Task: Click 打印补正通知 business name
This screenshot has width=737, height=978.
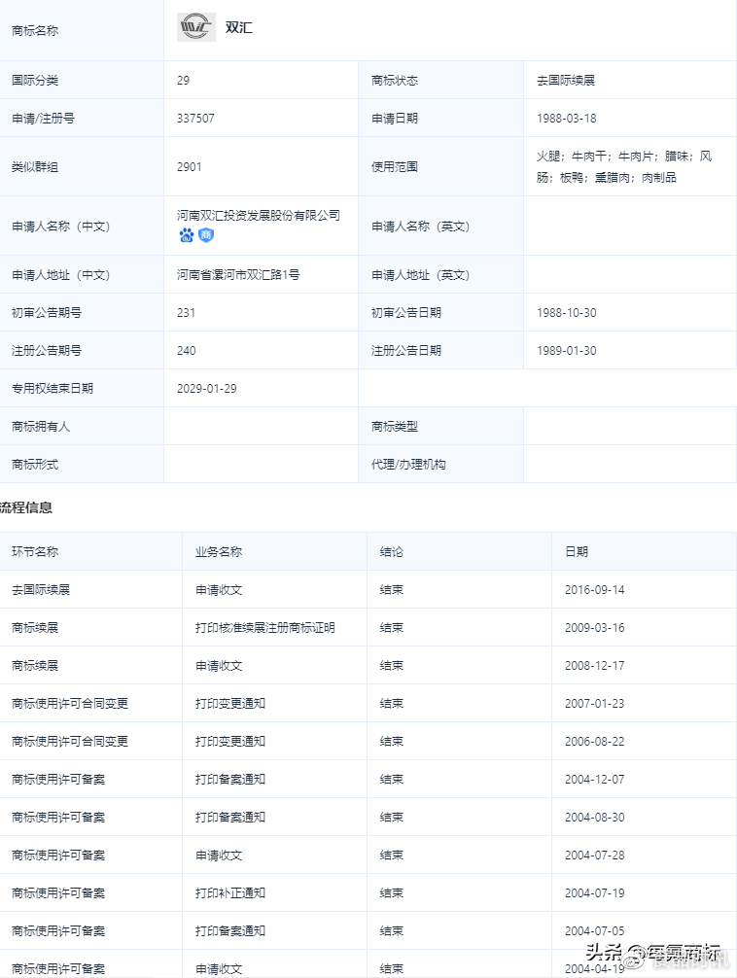Action: [230, 893]
